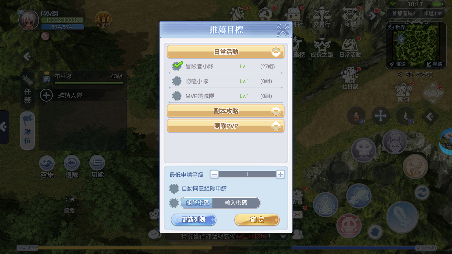Open the 成長之路 growth path icon

tap(322, 48)
